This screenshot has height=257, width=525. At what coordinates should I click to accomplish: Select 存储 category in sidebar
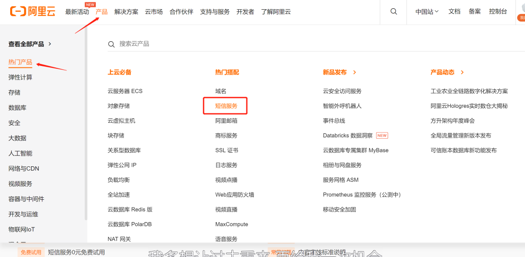(15, 93)
